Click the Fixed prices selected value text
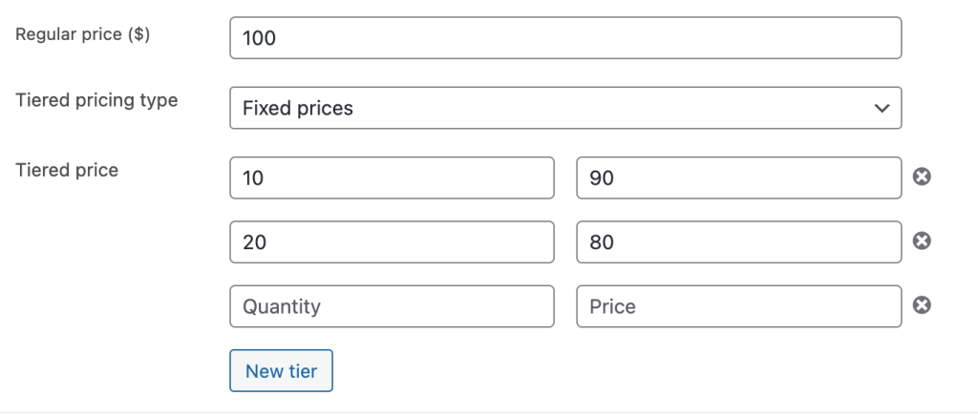This screenshot has height=417, width=978. 298,108
